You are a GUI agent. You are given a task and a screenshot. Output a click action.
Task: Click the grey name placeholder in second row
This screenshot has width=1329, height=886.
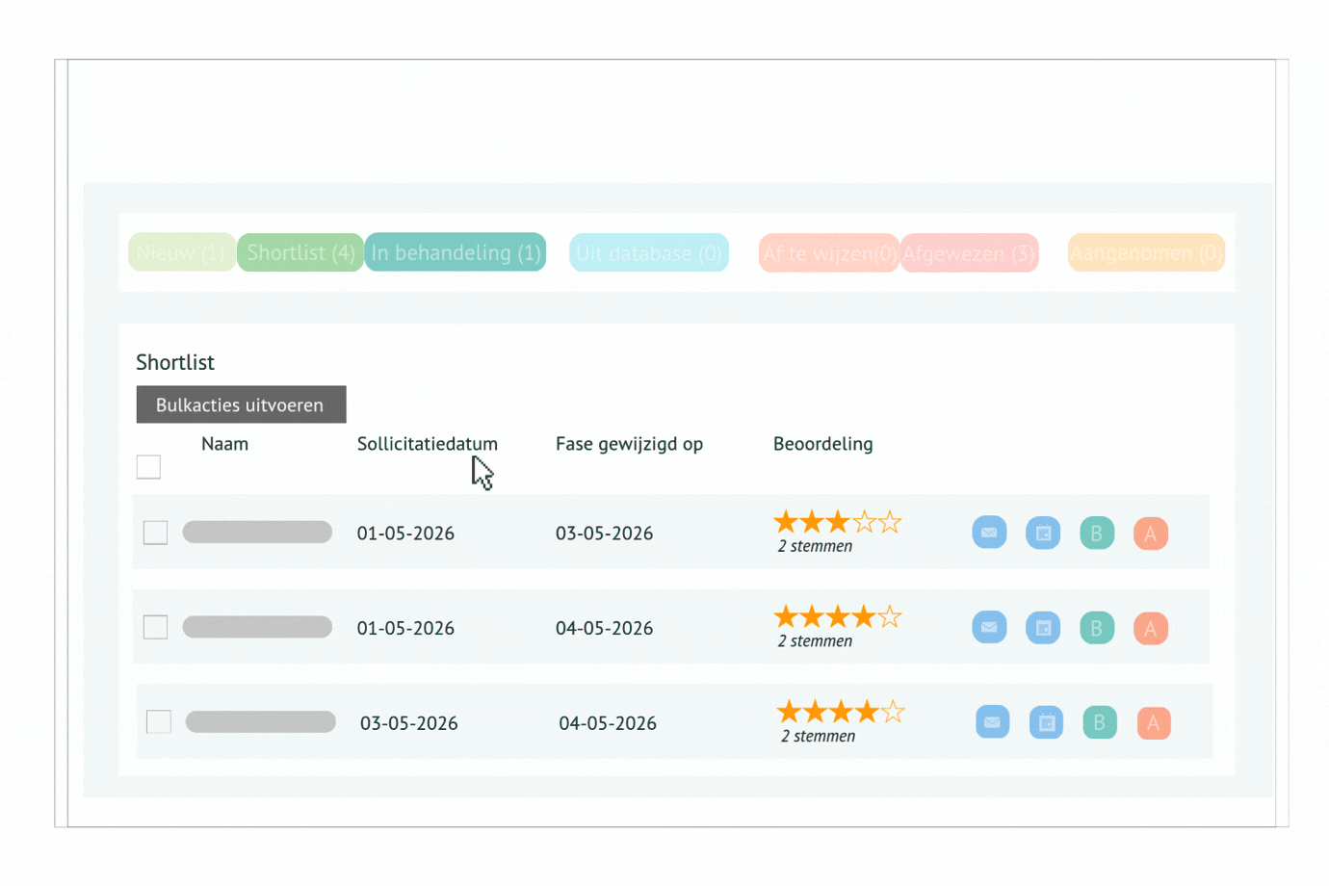click(257, 627)
